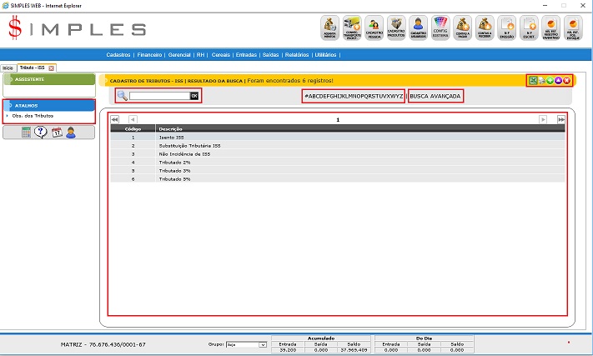The image size is (593, 356).
Task: Click the green add record icon
Action: pyautogui.click(x=550, y=80)
